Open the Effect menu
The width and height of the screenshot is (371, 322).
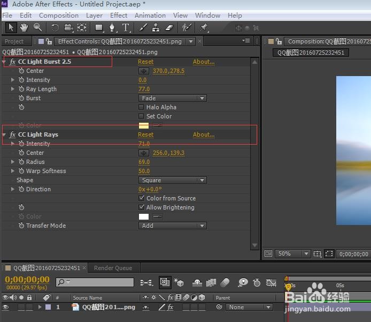click(x=119, y=16)
